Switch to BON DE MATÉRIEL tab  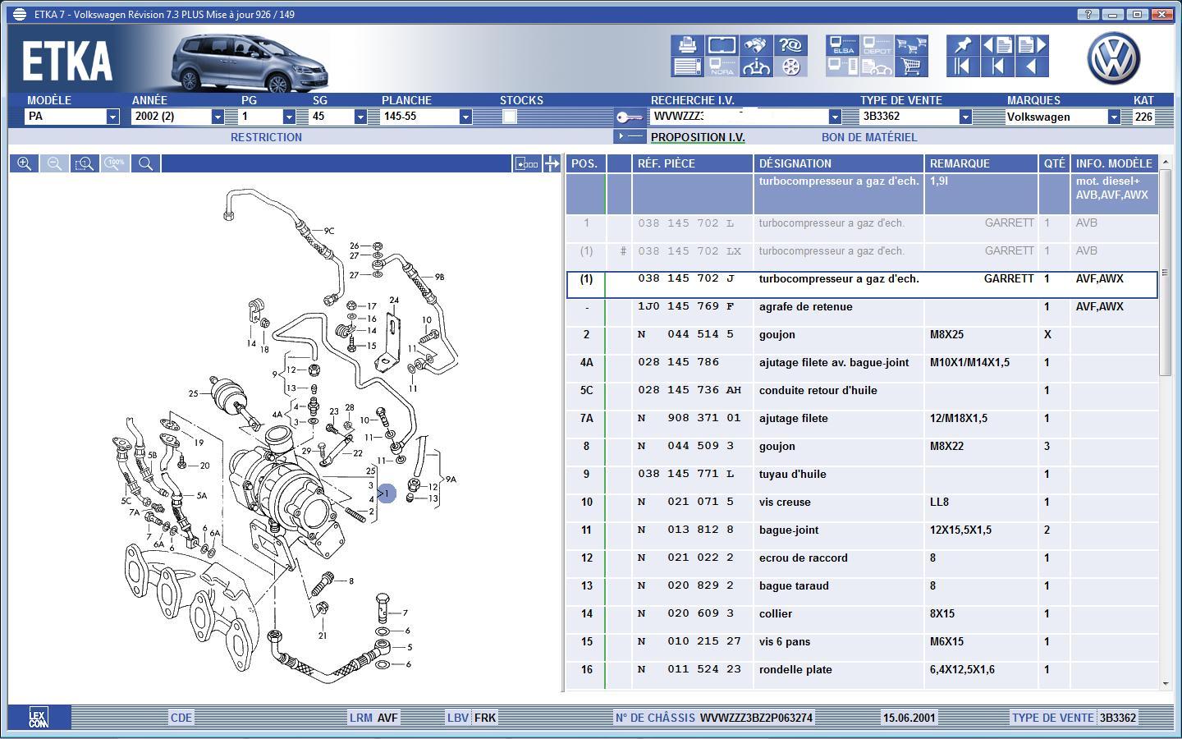pos(869,137)
